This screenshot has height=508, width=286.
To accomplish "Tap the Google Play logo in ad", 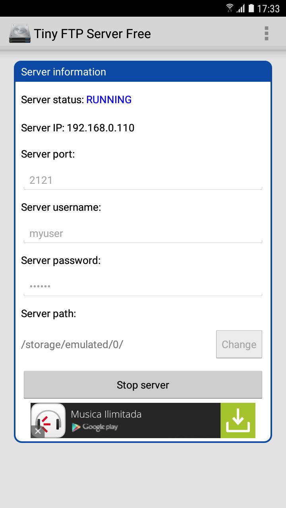I will (x=95, y=427).
